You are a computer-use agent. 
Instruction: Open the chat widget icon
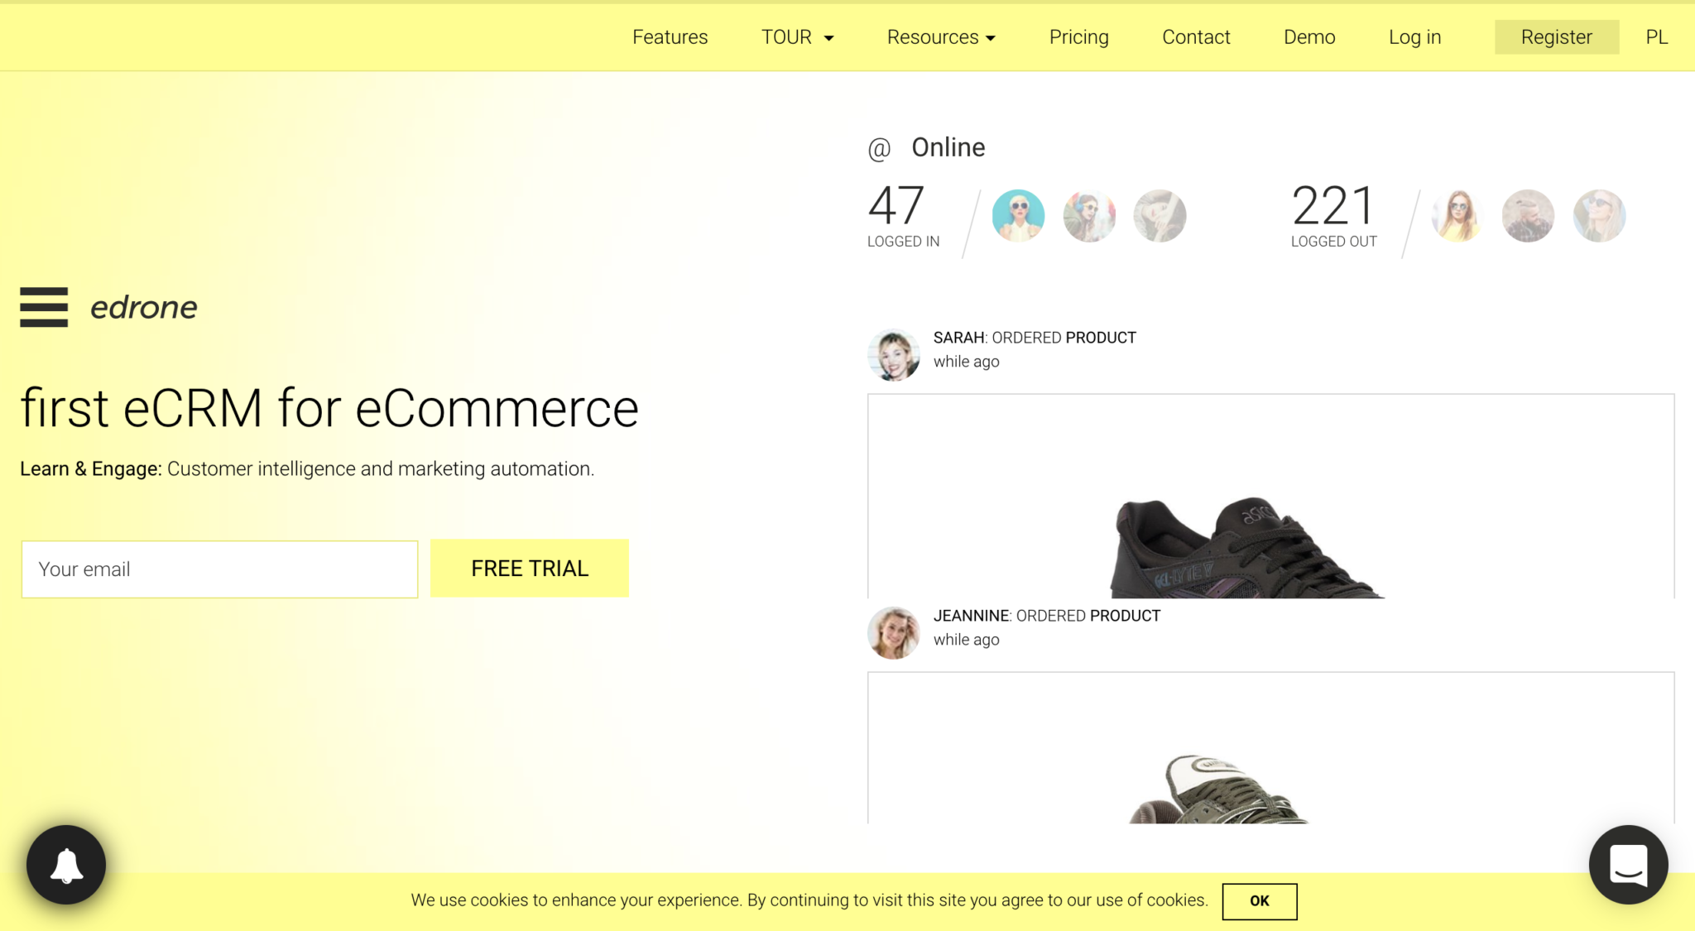tap(1628, 865)
